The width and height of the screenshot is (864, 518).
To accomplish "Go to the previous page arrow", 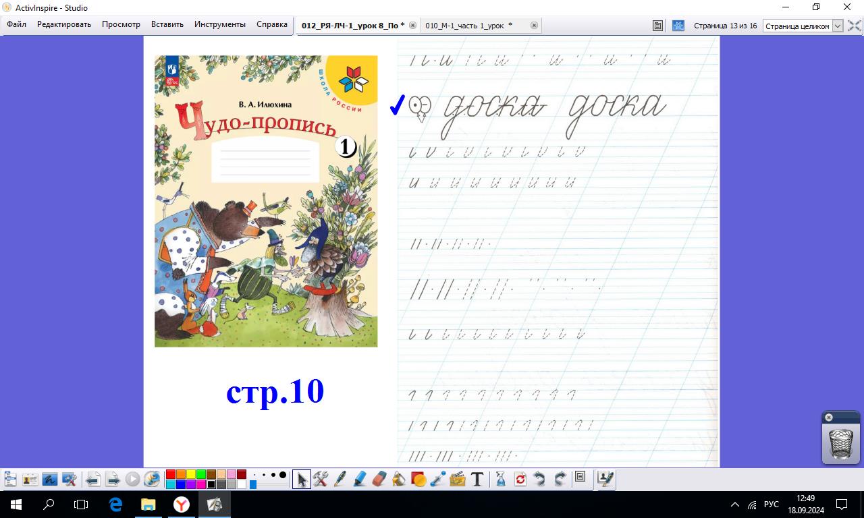I will pyautogui.click(x=93, y=480).
